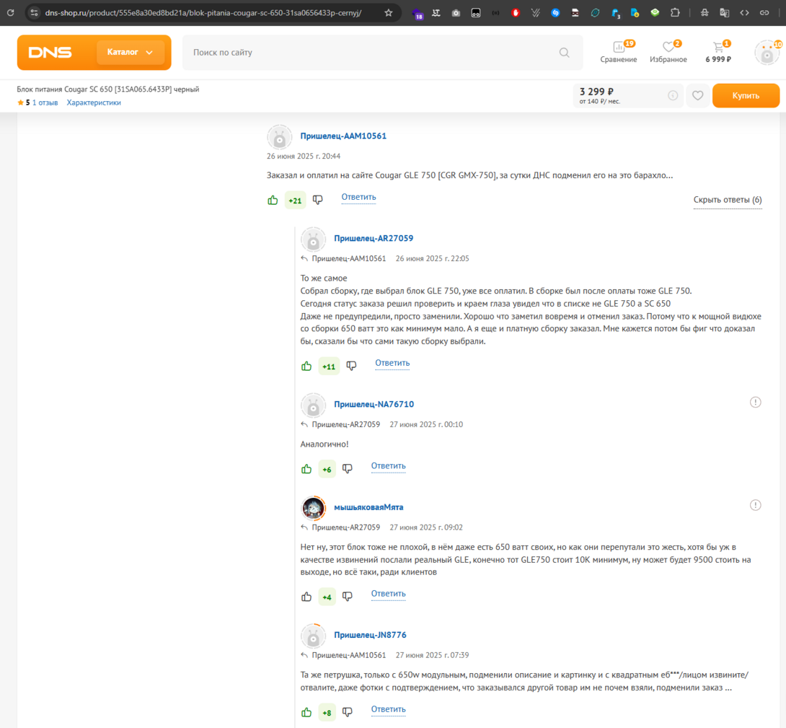Go to the Характеристики section
Viewport: 786px width, 728px height.
coord(94,102)
